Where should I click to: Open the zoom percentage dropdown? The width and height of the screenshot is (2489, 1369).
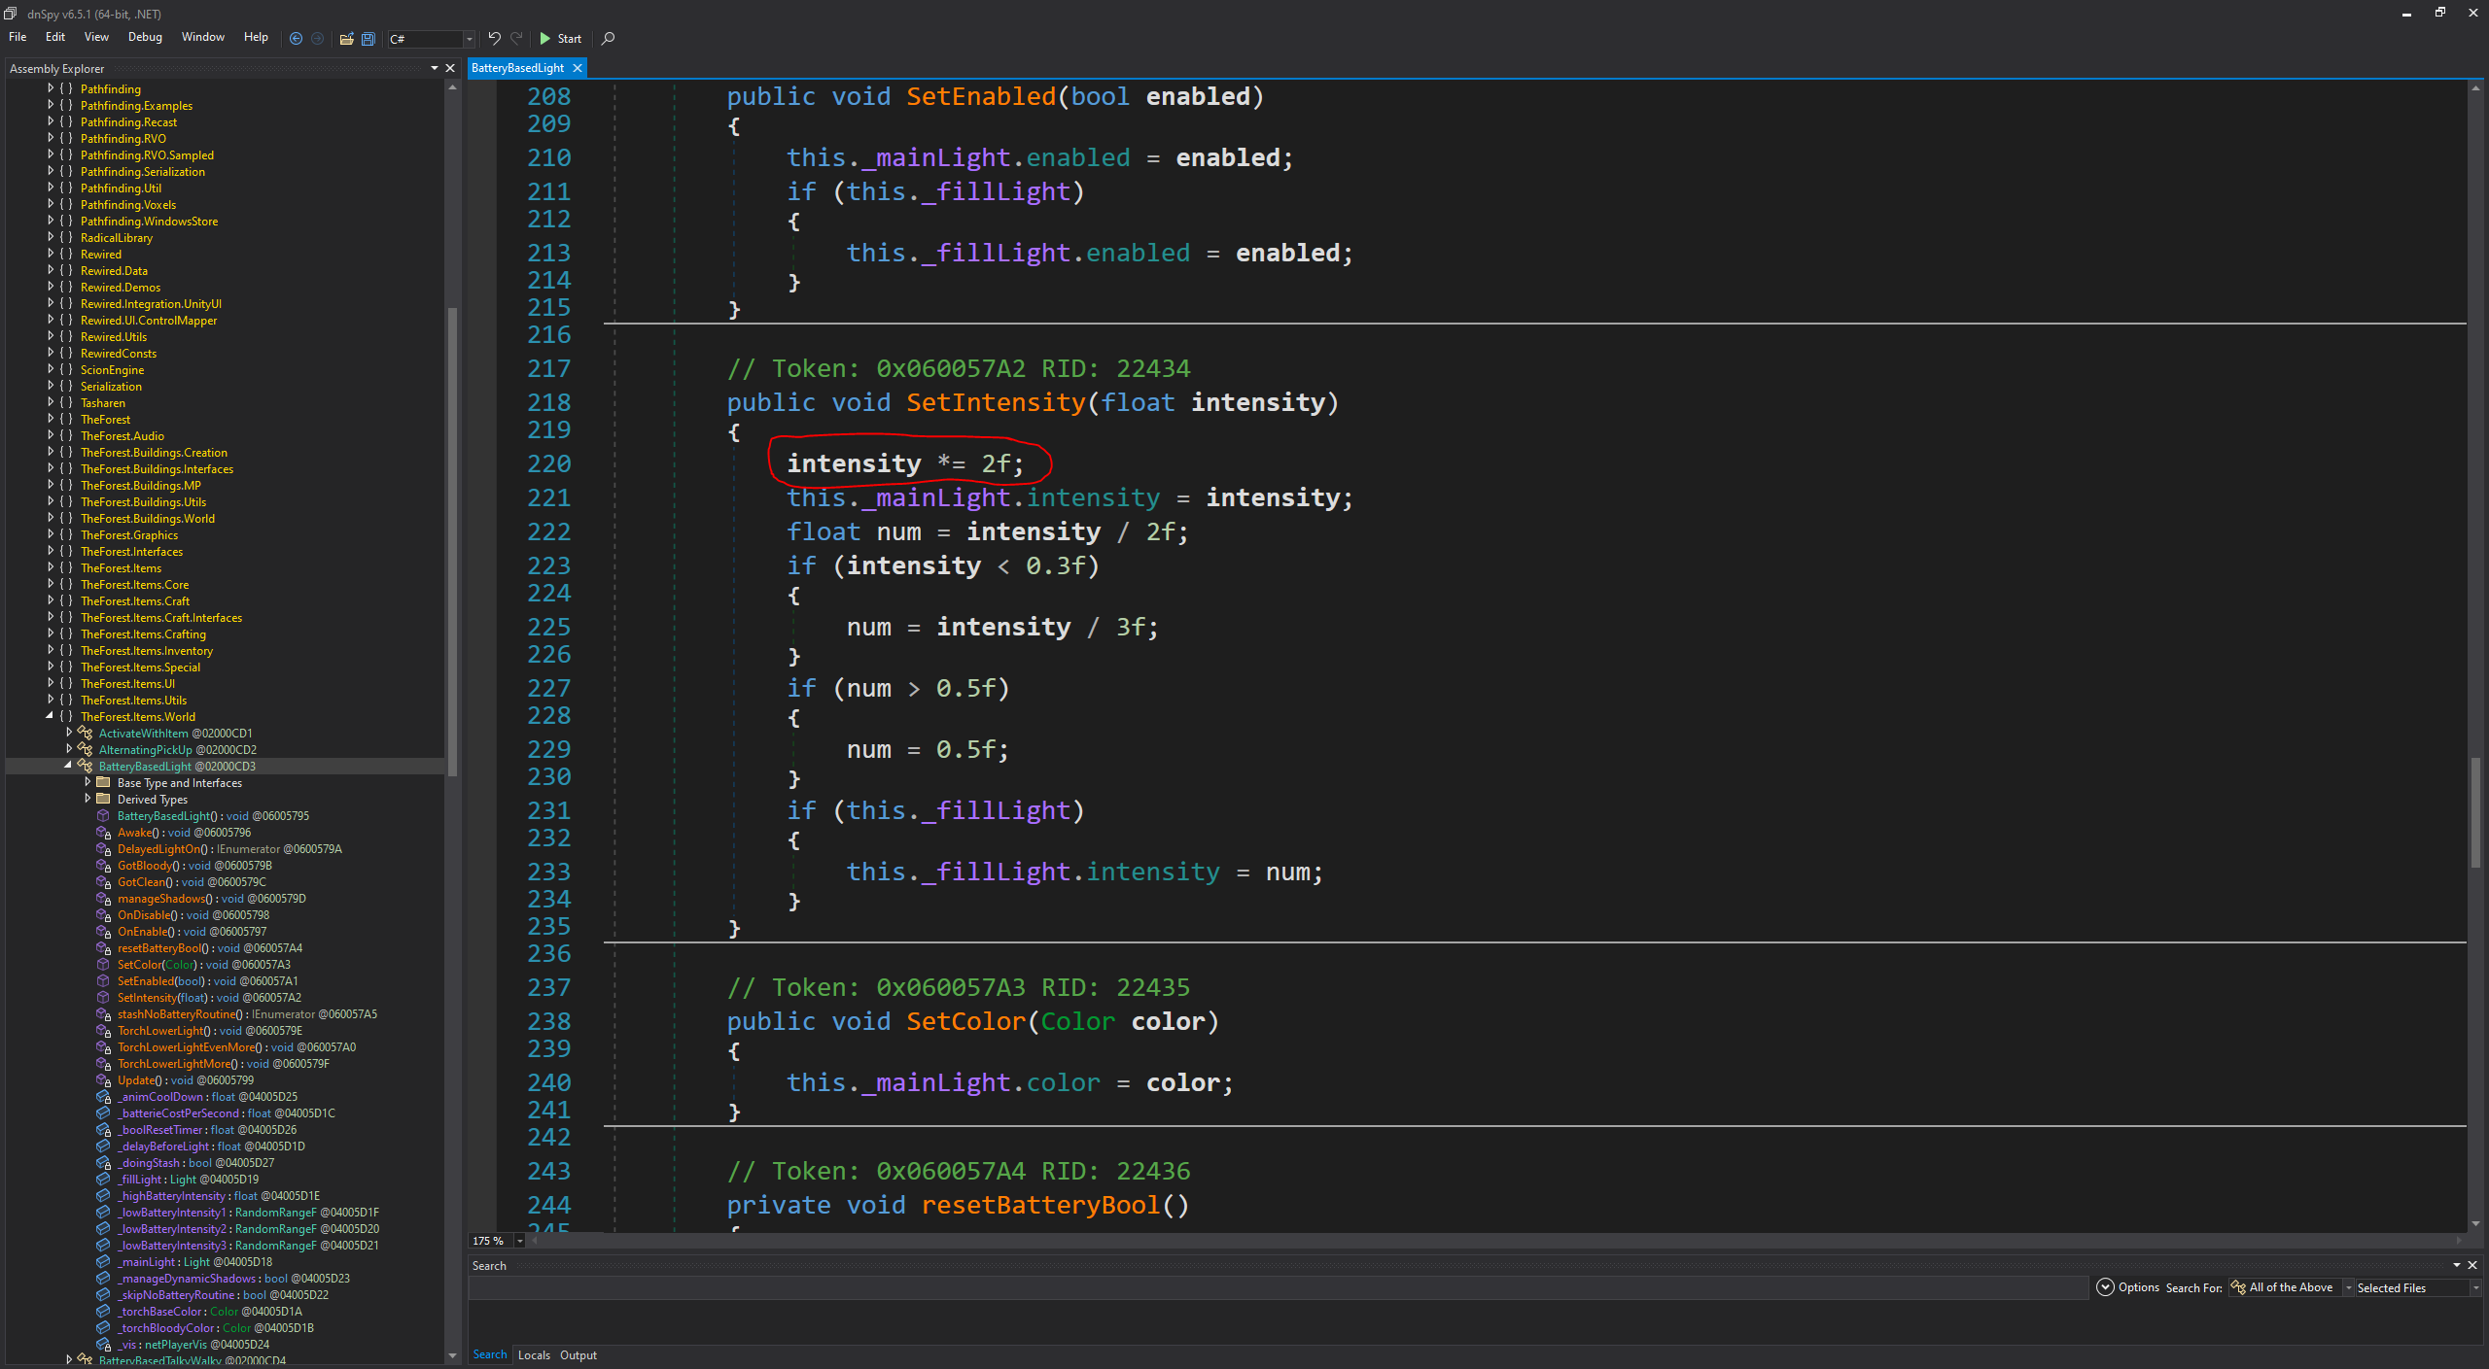[519, 1241]
